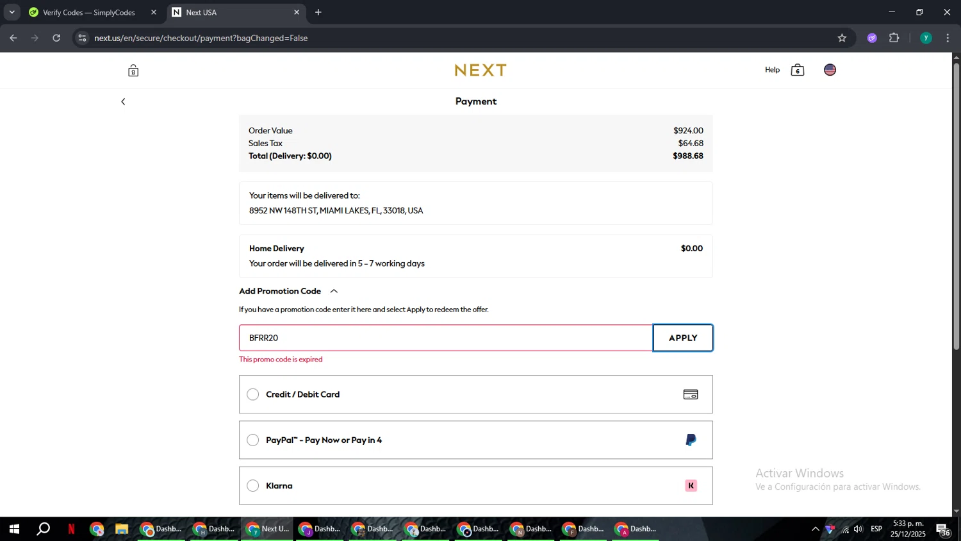961x541 pixels.
Task: Go back using the arrow beside Payment
Action: (123, 101)
